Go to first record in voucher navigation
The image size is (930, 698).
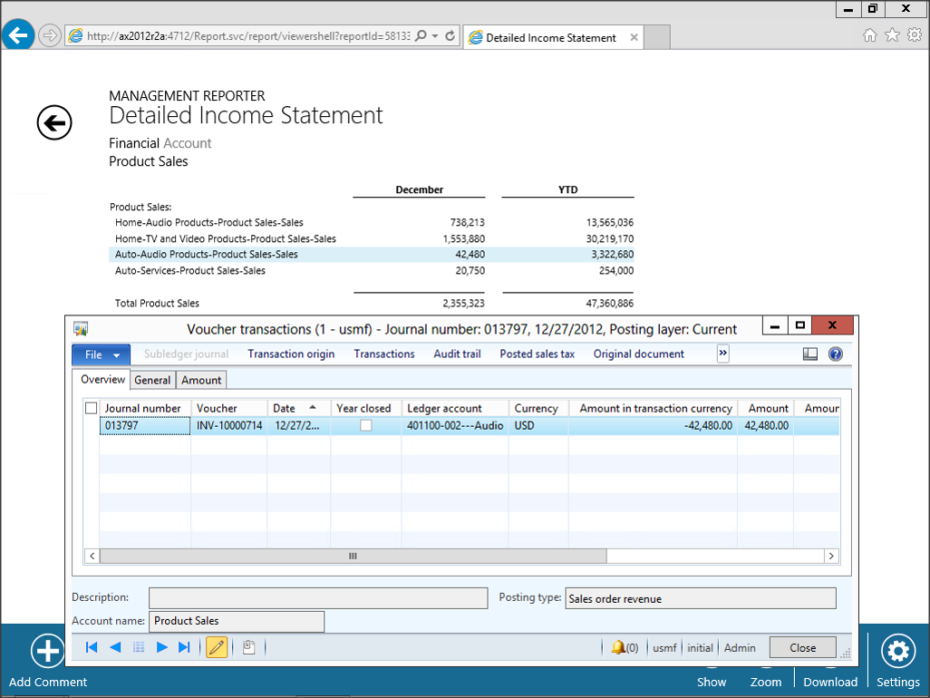pos(92,647)
